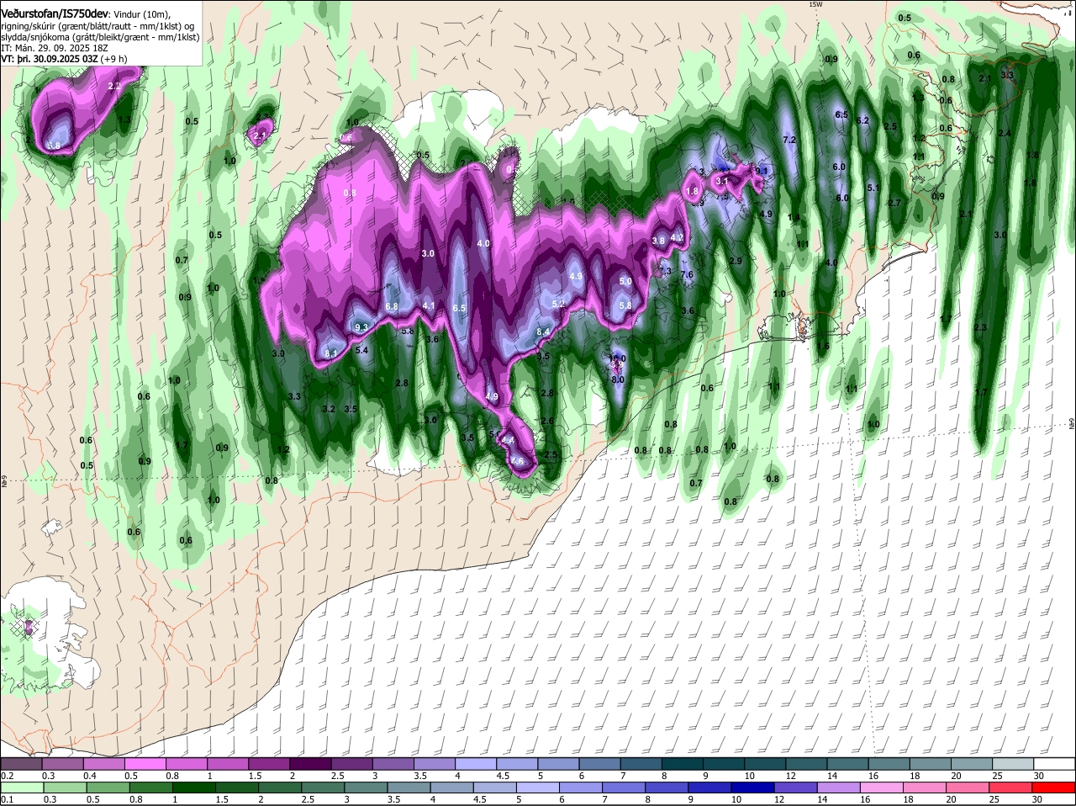Click the 10.0 precipitation value
The height and width of the screenshot is (806, 1076).
click(617, 359)
